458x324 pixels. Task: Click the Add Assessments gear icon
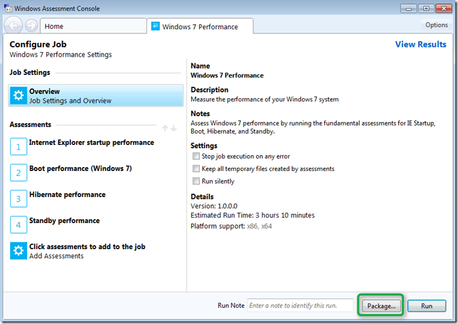19,251
